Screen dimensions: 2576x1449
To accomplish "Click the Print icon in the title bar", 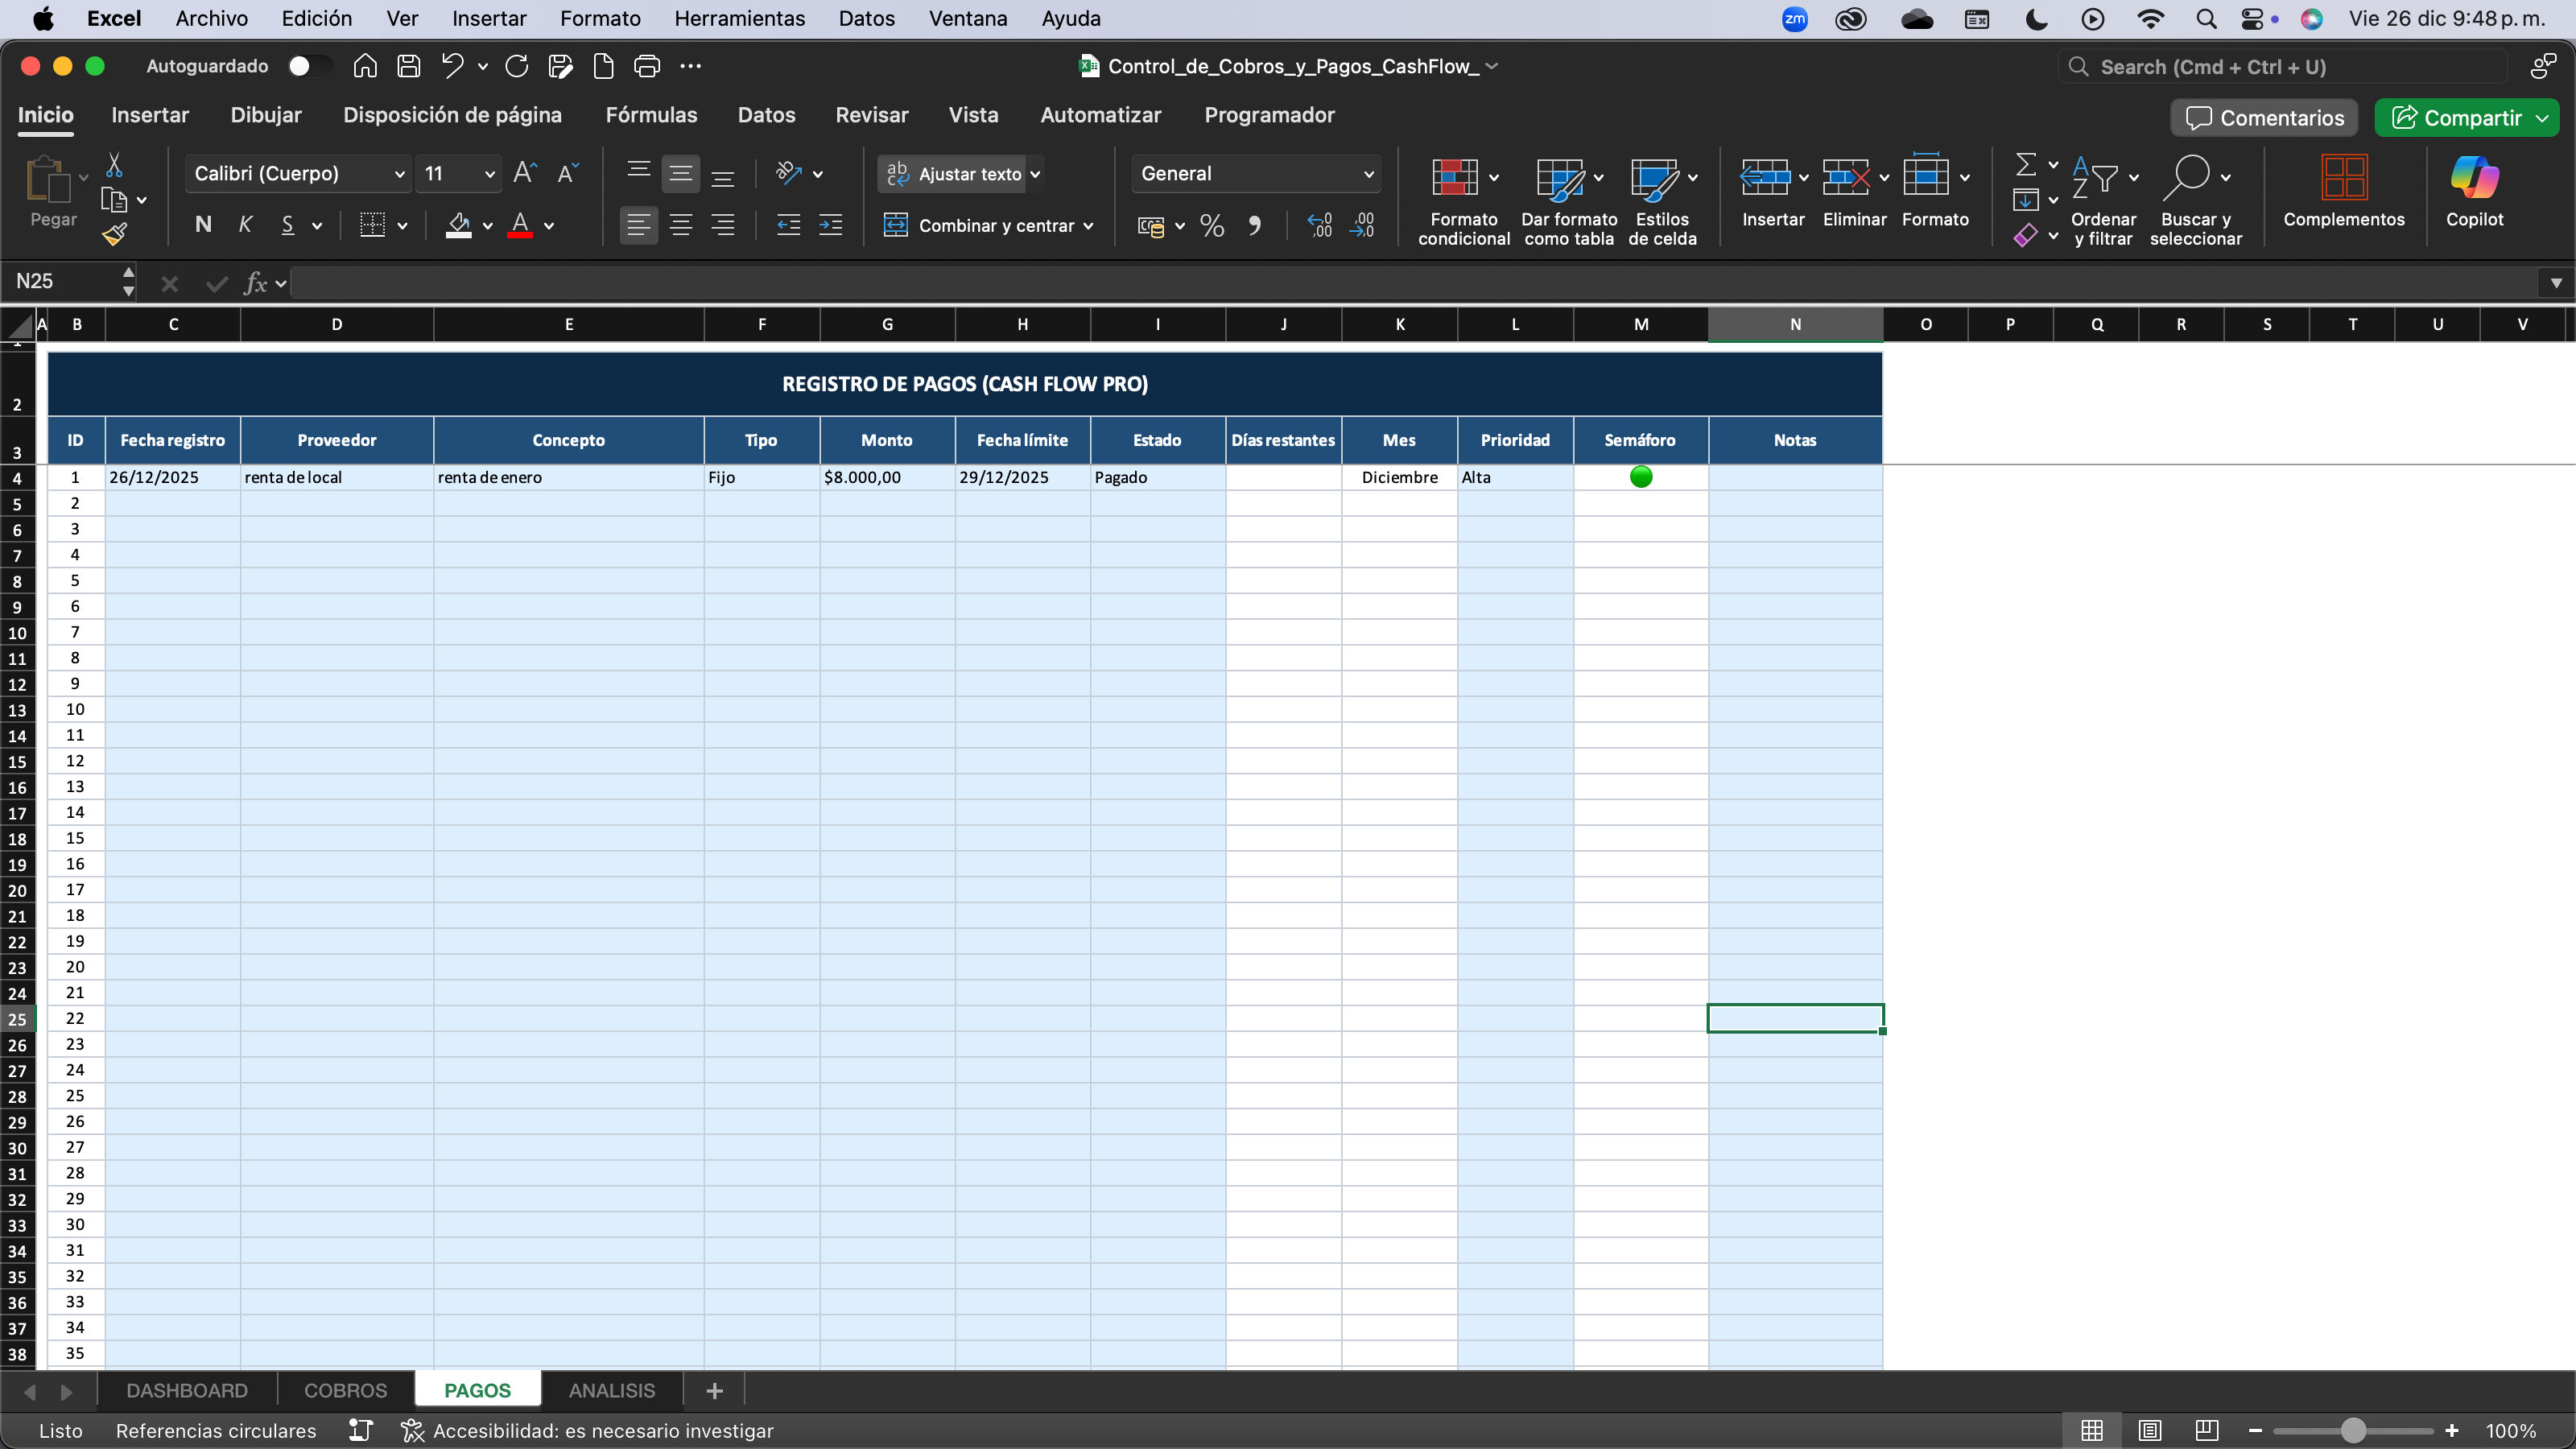I will (647, 66).
